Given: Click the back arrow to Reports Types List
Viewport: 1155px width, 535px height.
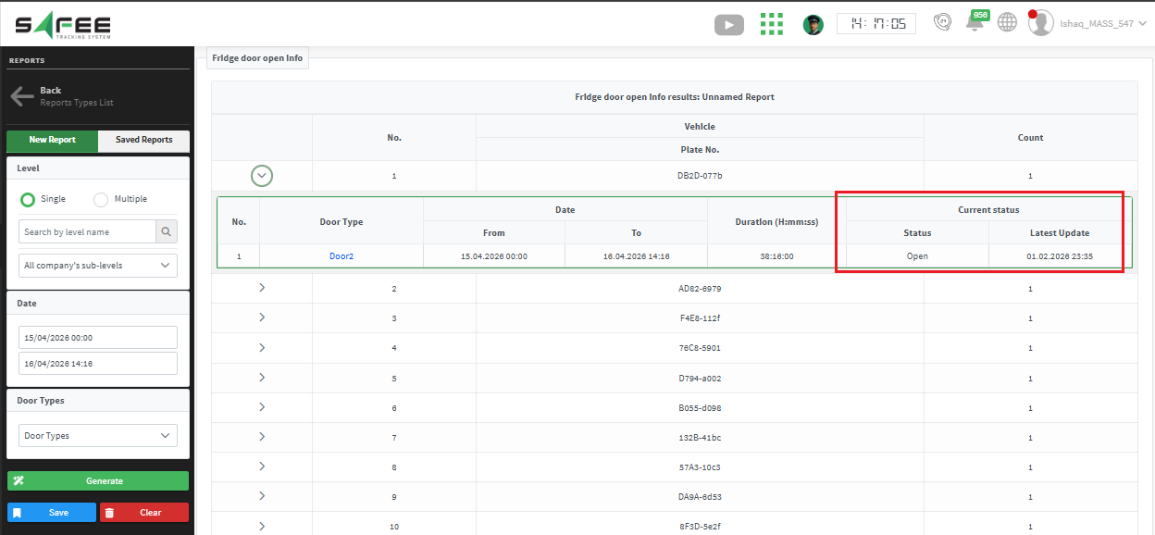Looking at the screenshot, I should 22,96.
